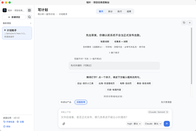Click 桌面应用 · v0.1.0 version text

tap(11, 118)
